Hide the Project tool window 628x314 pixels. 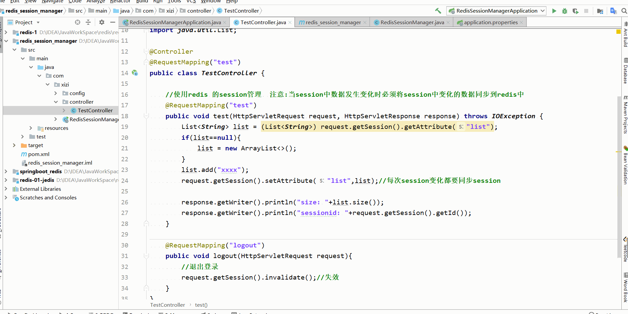tap(113, 22)
